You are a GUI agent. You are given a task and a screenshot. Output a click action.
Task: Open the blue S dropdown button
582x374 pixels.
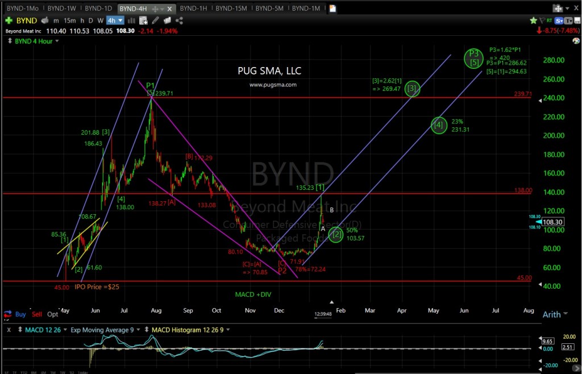(559, 21)
